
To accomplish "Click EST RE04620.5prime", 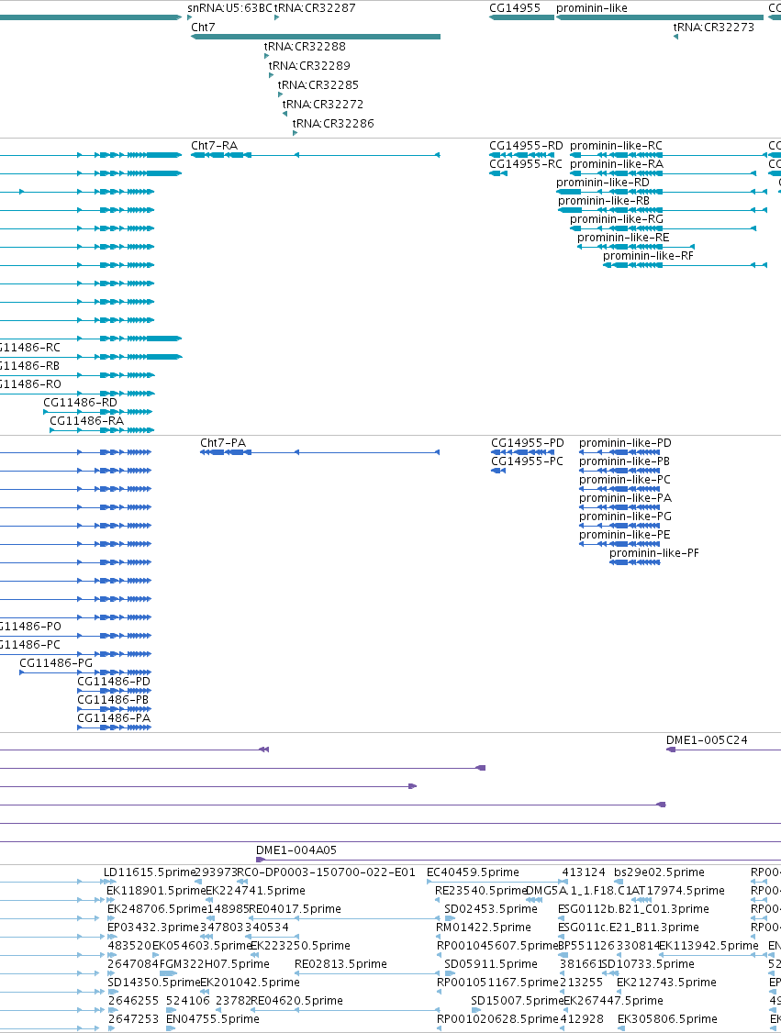I will pos(296,1001).
